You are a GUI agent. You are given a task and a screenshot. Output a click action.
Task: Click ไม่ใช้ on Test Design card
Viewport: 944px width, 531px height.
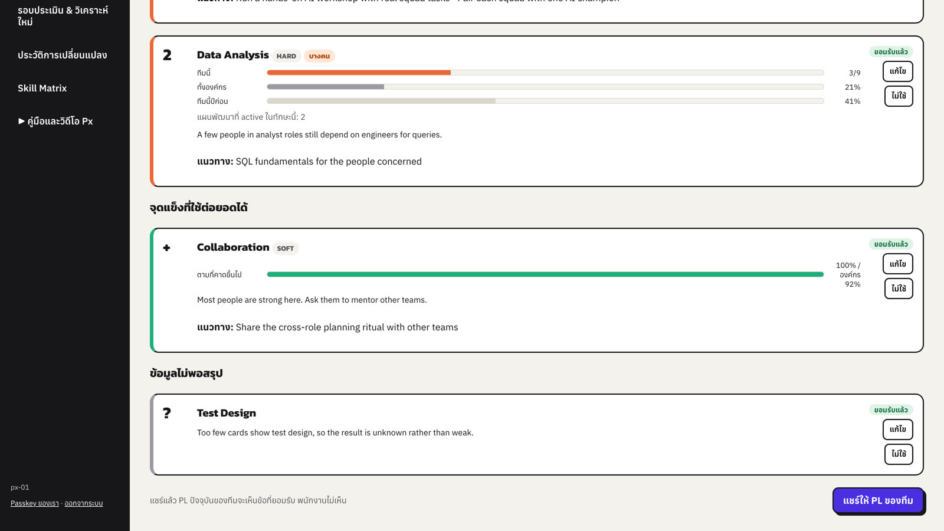click(899, 454)
